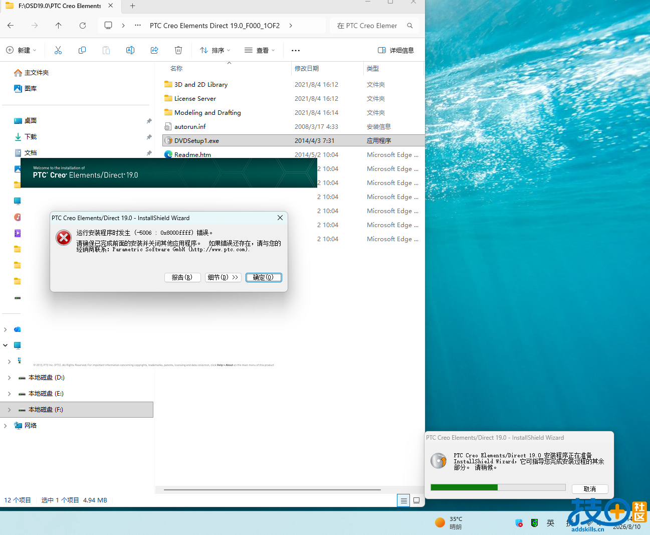Image resolution: width=650 pixels, height=535 pixels.
Task: Expand 本地磁盘 (E:) in the tree
Action: 10,394
